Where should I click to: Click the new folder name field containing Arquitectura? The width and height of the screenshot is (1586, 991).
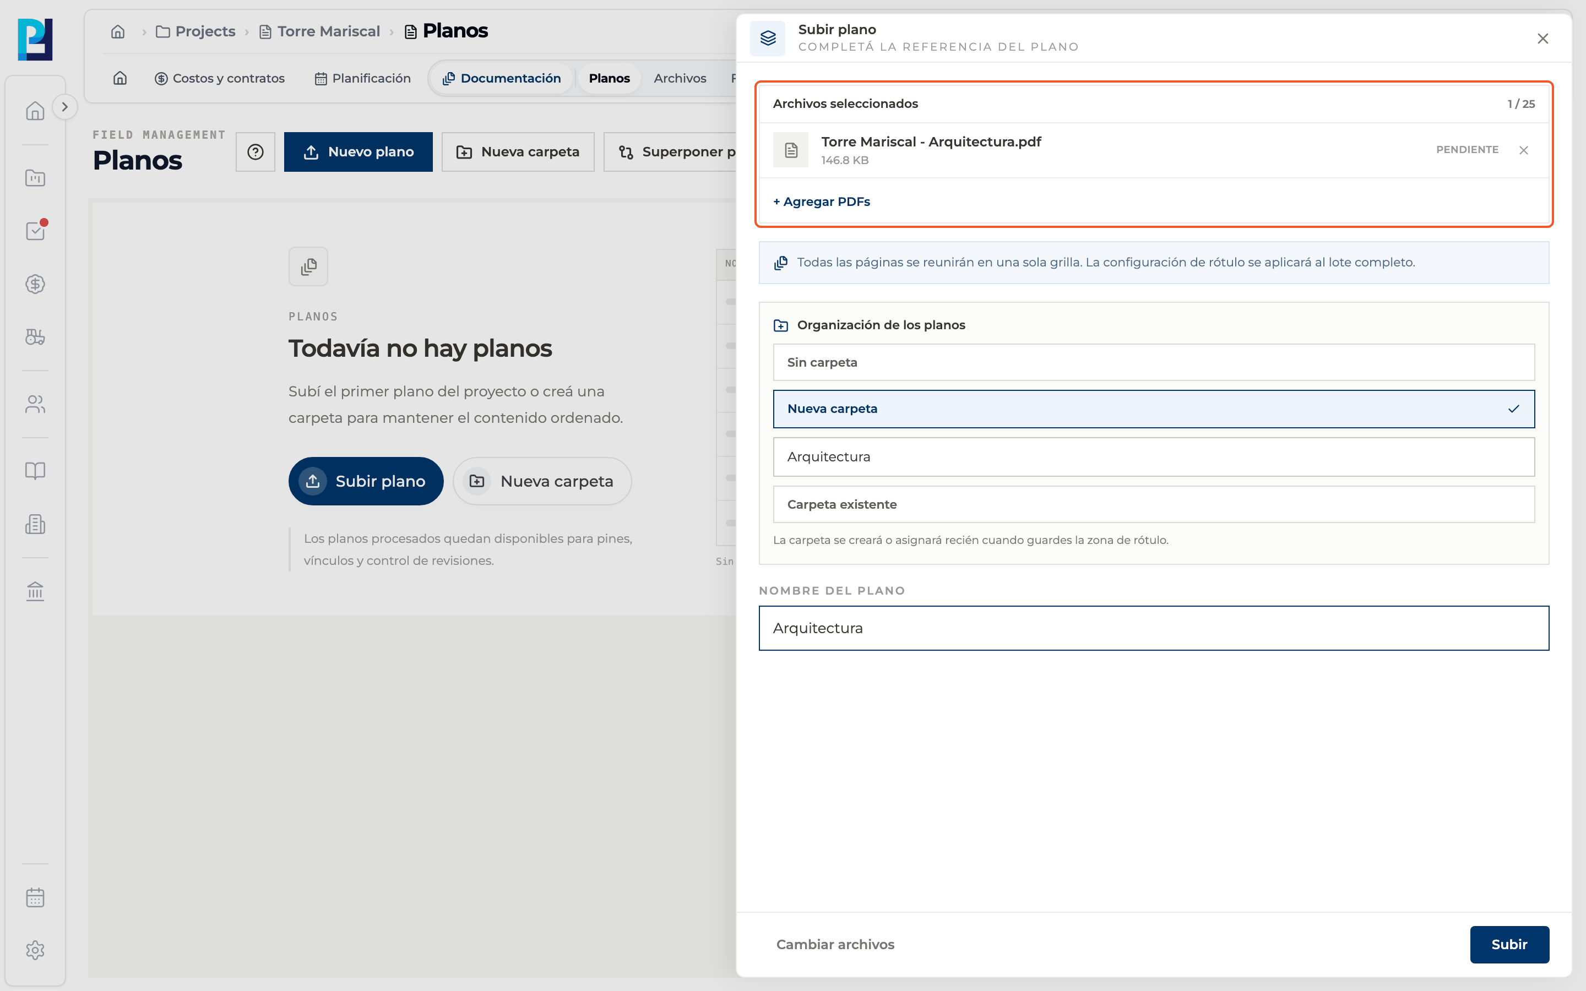point(1154,457)
